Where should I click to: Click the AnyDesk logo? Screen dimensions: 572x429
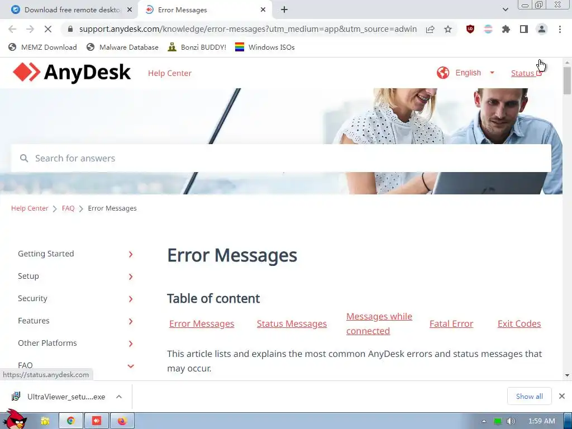[71, 72]
